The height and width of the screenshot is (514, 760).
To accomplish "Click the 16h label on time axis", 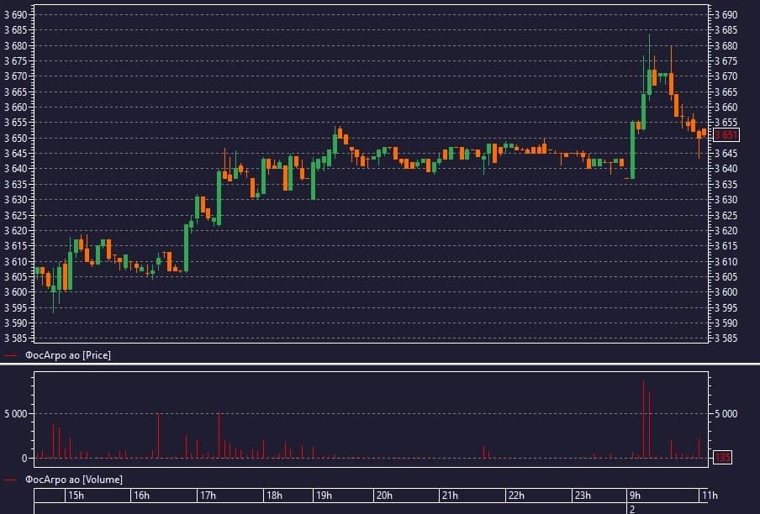I will (x=141, y=496).
